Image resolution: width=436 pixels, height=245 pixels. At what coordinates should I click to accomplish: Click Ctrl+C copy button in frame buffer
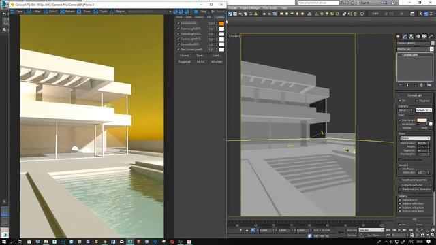click(50, 12)
